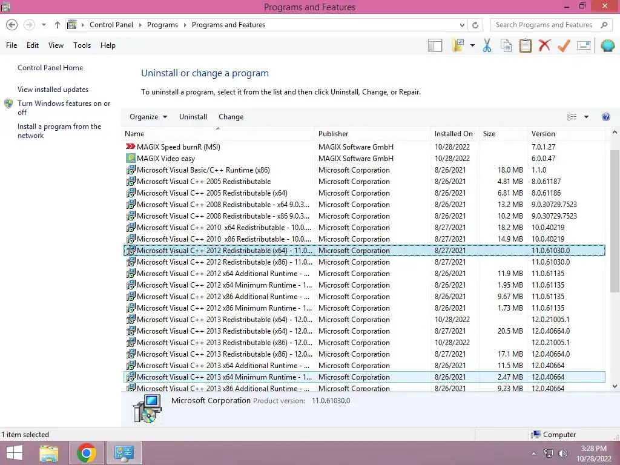Screen dimensions: 620x465
Task: Select Visual C++ 2012 Redistributable (x86) entry
Action: click(364, 262)
